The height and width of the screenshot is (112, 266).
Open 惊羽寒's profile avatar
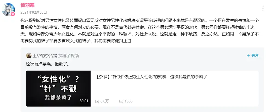tap(8, 10)
